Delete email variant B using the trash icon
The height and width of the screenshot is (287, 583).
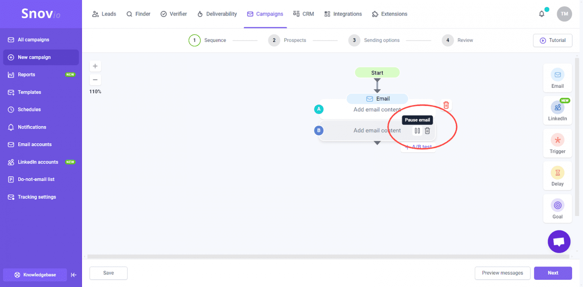pos(427,130)
